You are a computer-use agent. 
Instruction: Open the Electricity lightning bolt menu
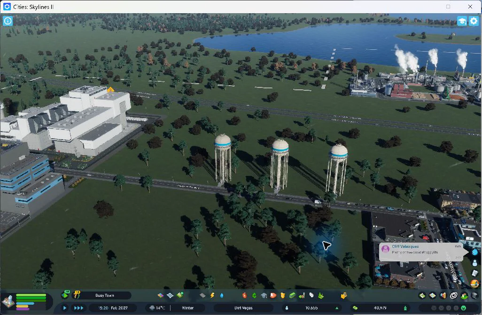212,295
